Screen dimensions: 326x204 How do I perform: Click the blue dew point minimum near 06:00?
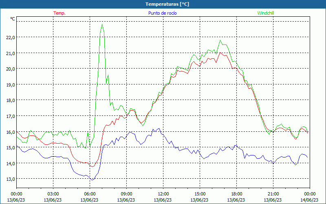92,180
